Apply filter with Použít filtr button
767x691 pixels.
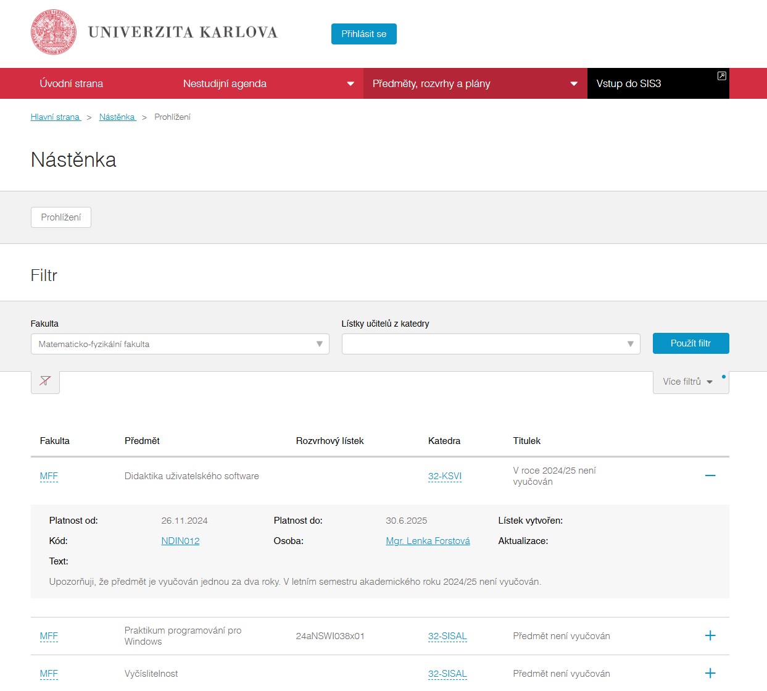tap(690, 343)
